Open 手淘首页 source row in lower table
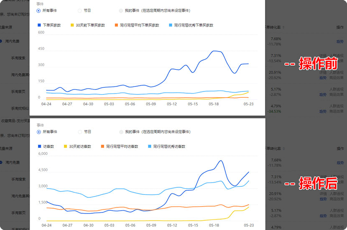Screen dimensions: 347x230 [18, 213]
